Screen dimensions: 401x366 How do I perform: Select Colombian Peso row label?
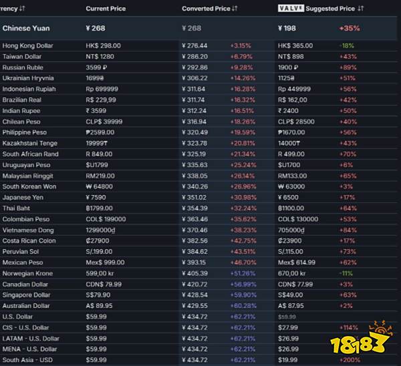26,219
